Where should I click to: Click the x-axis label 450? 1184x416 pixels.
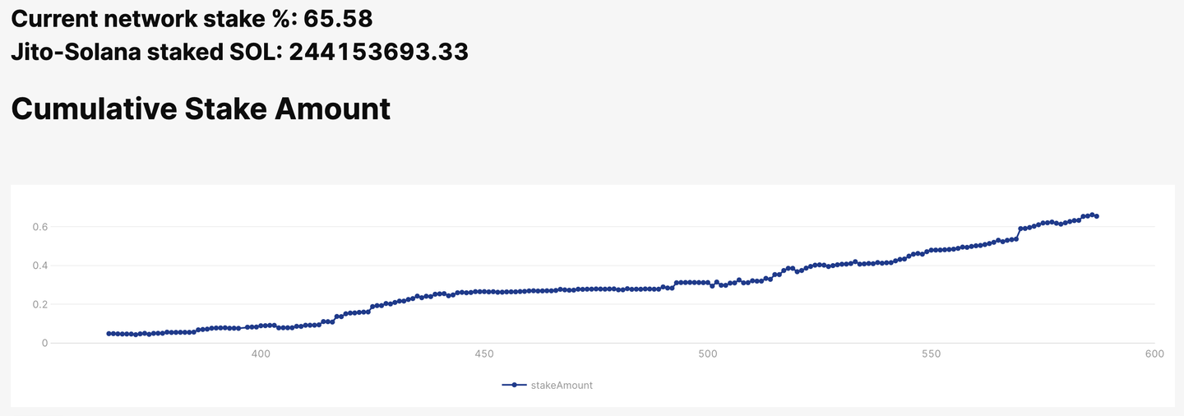pyautogui.click(x=484, y=354)
